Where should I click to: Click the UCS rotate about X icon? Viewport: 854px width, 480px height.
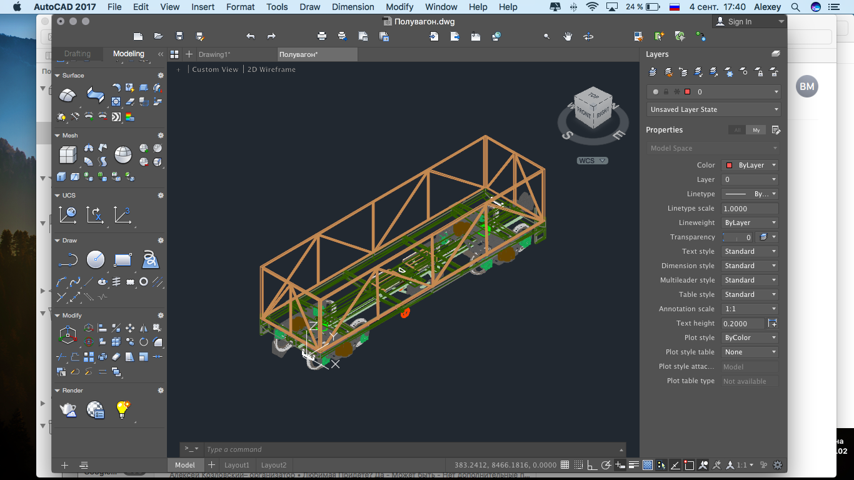click(95, 215)
